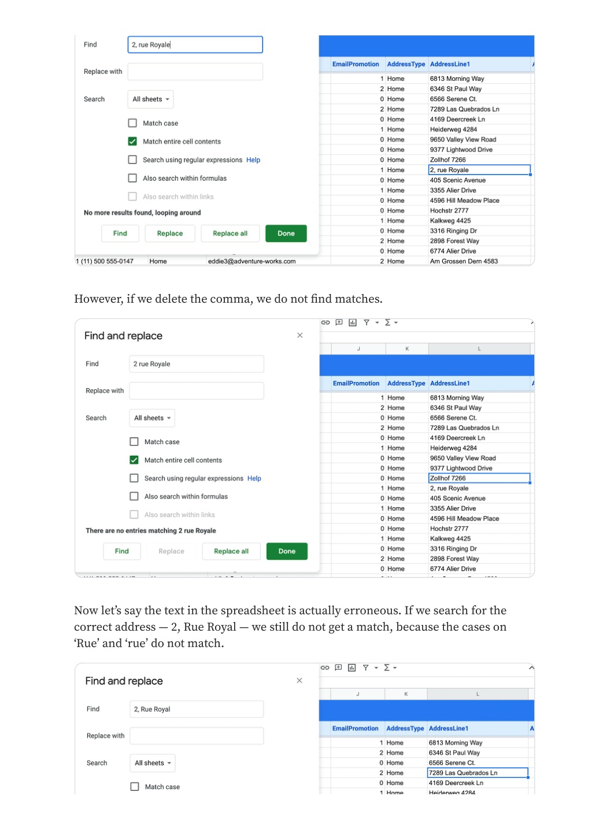
Task: Click '4596 Hill Meadow Place' cell in middle screenshot
Action: pos(479,519)
